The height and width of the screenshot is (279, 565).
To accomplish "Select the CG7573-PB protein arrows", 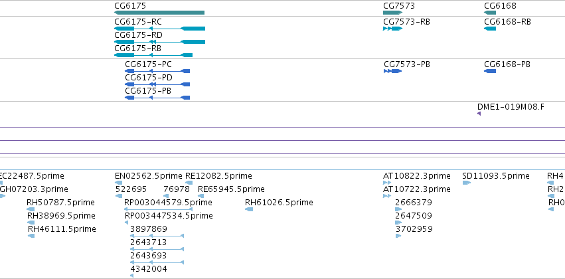I will click(x=393, y=71).
